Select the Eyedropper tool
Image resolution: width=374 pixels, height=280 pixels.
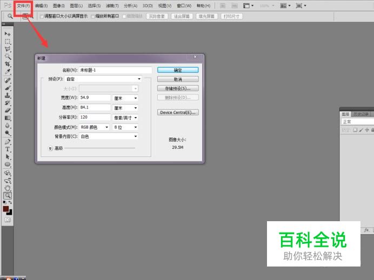[8, 71]
